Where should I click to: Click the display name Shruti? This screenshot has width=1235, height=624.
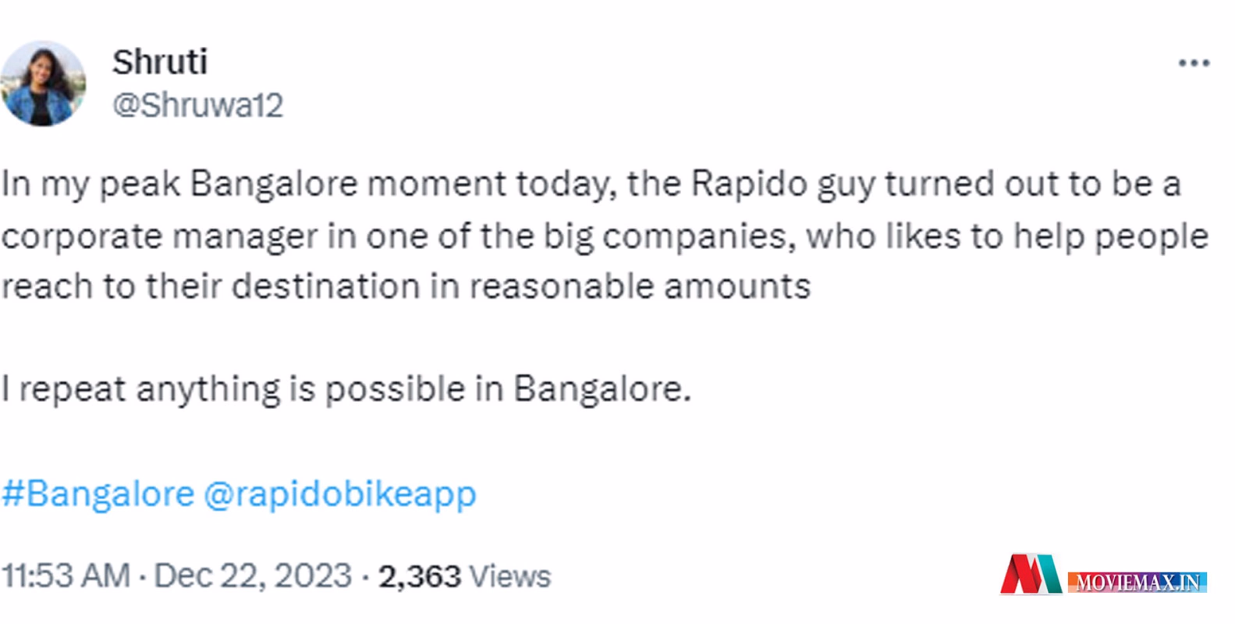click(x=160, y=62)
